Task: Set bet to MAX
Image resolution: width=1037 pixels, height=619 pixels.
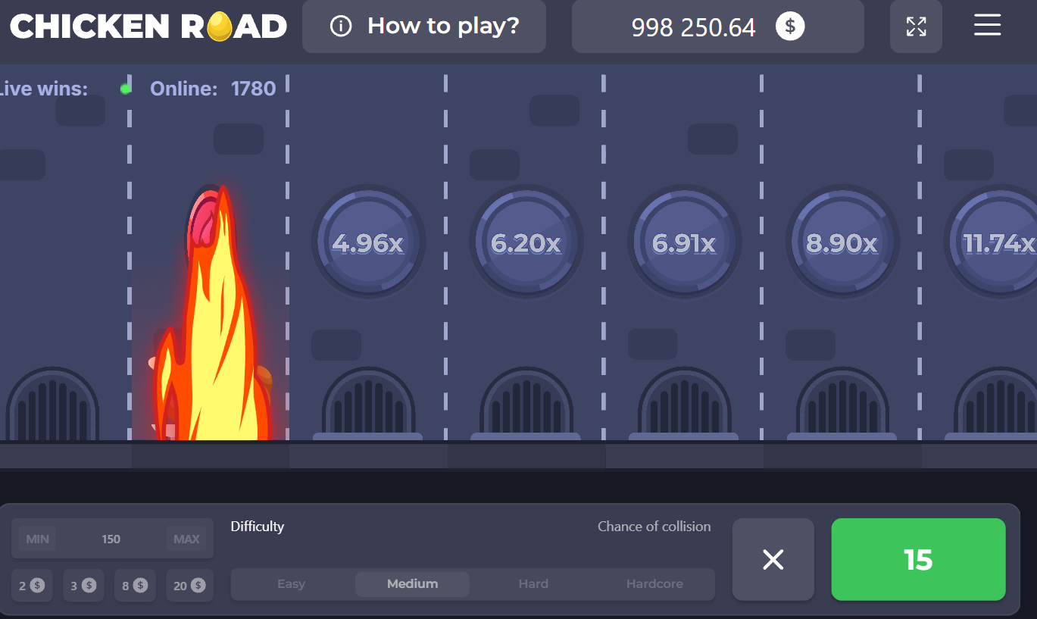Action: (186, 539)
